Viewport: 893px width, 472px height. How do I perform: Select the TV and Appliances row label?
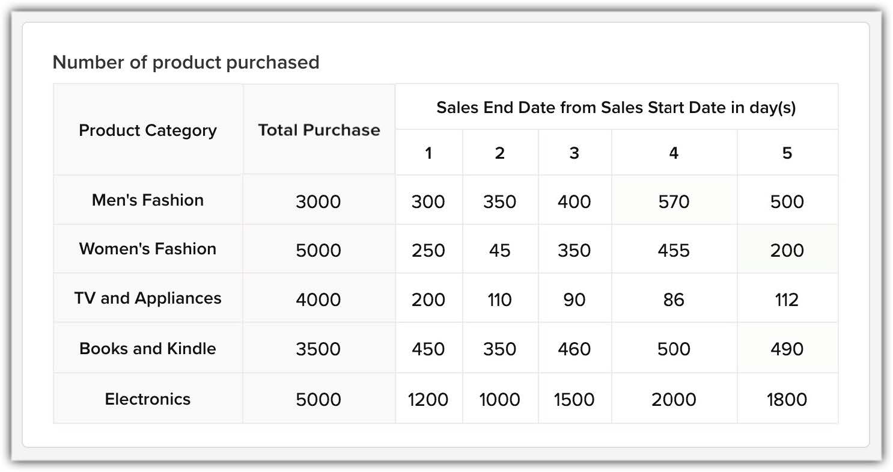pyautogui.click(x=148, y=298)
